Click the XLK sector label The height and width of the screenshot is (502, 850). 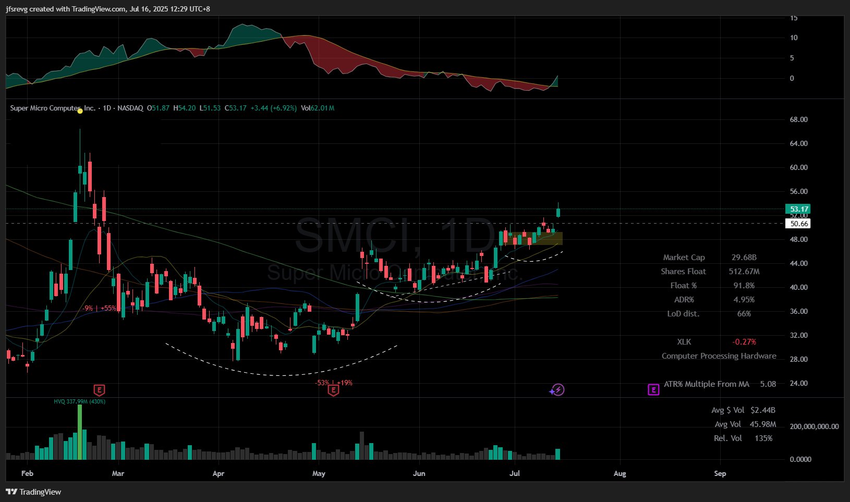(684, 341)
